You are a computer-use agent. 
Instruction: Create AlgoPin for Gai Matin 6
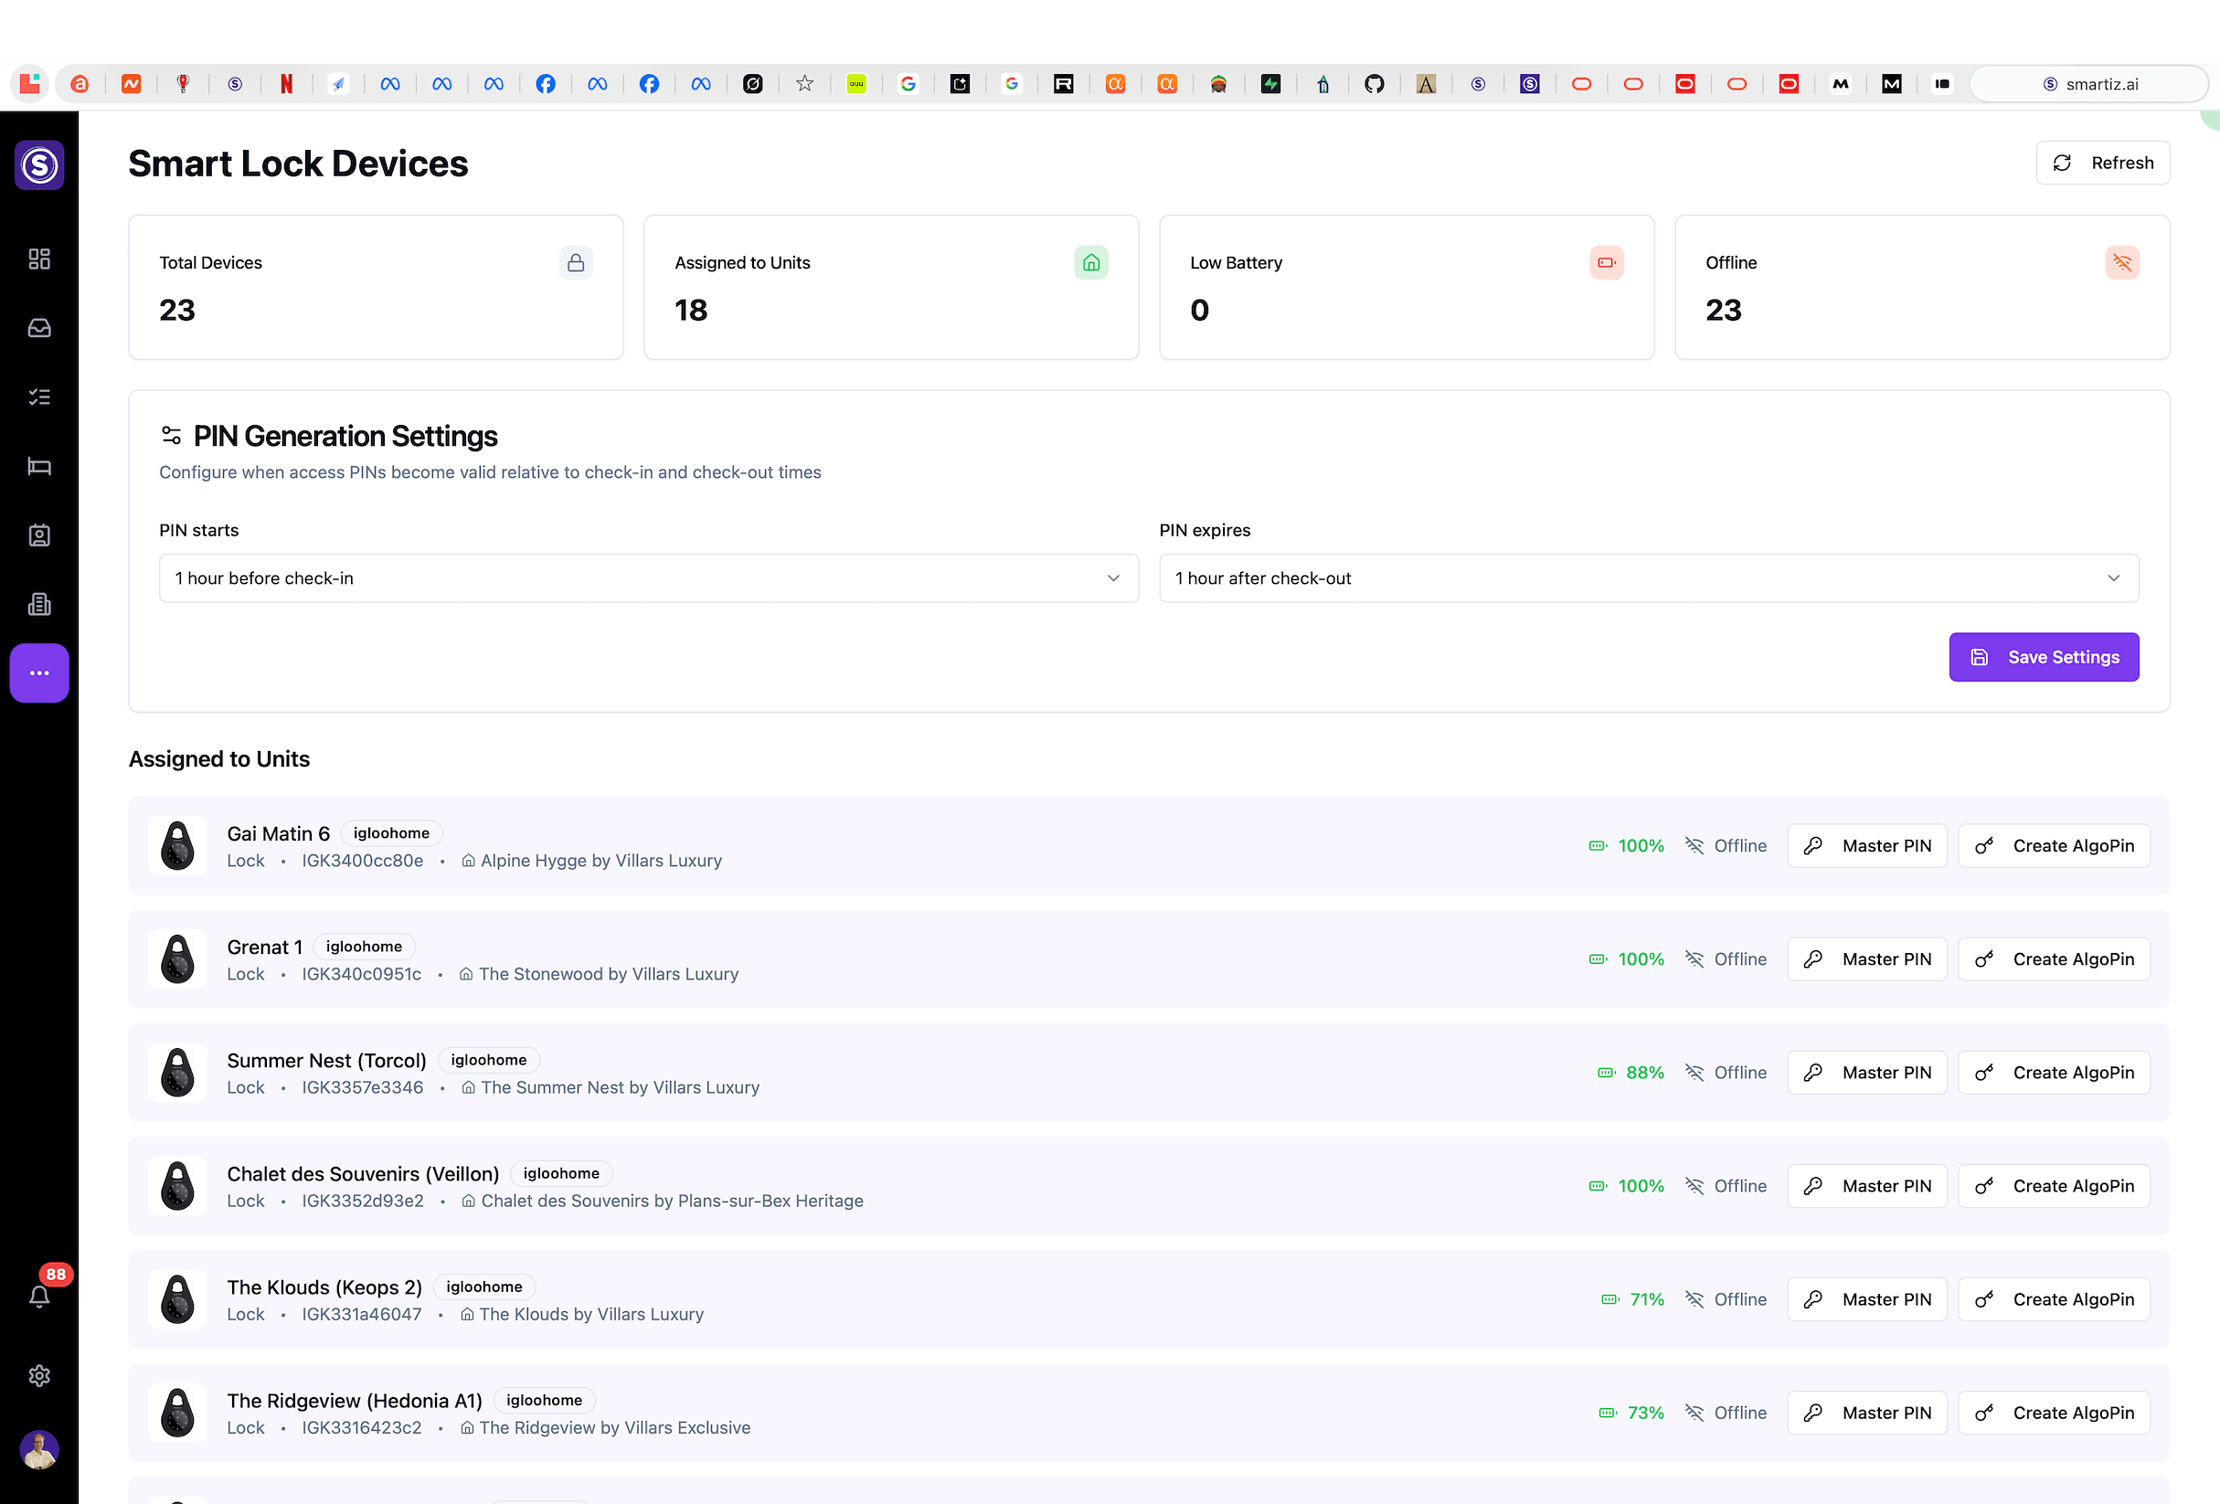click(x=2054, y=846)
